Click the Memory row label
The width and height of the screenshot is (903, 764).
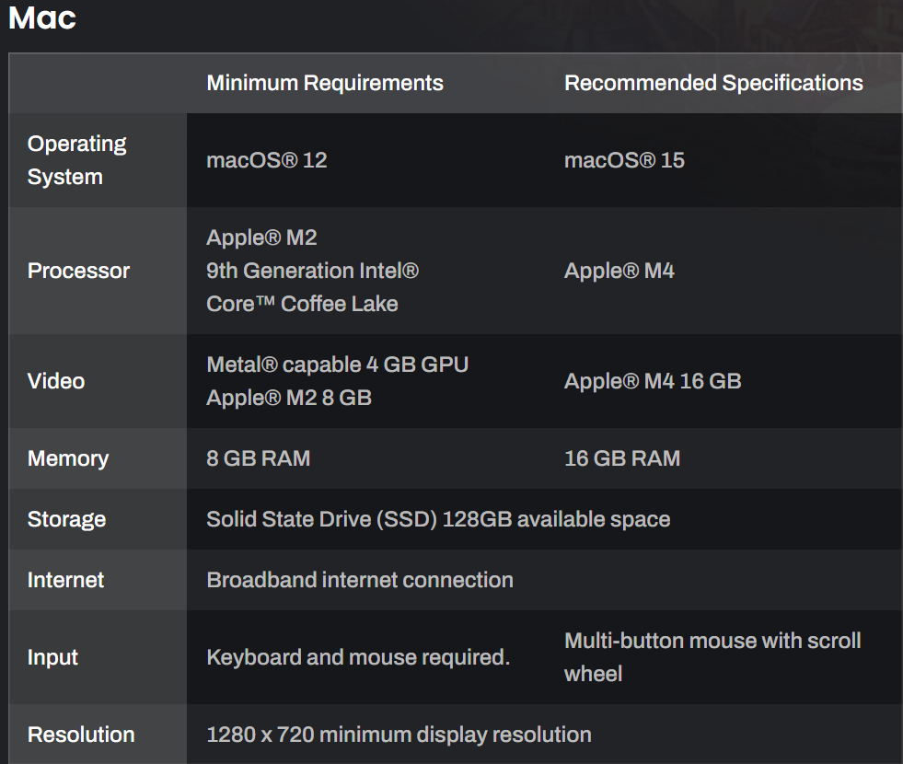click(x=68, y=458)
